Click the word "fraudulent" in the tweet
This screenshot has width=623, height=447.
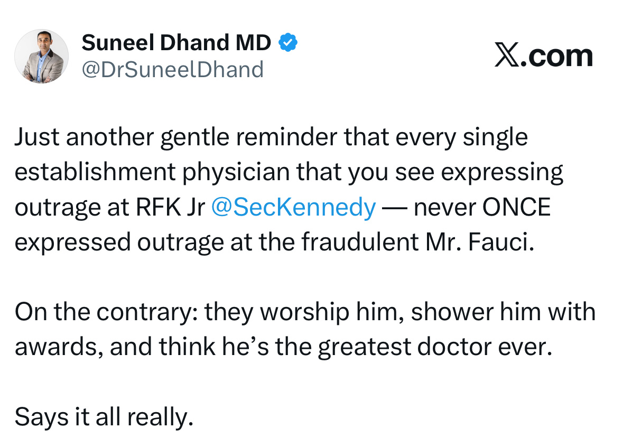[x=360, y=242]
